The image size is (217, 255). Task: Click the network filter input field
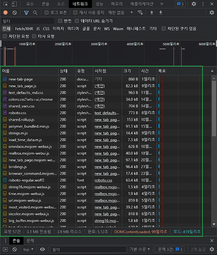point(28,21)
